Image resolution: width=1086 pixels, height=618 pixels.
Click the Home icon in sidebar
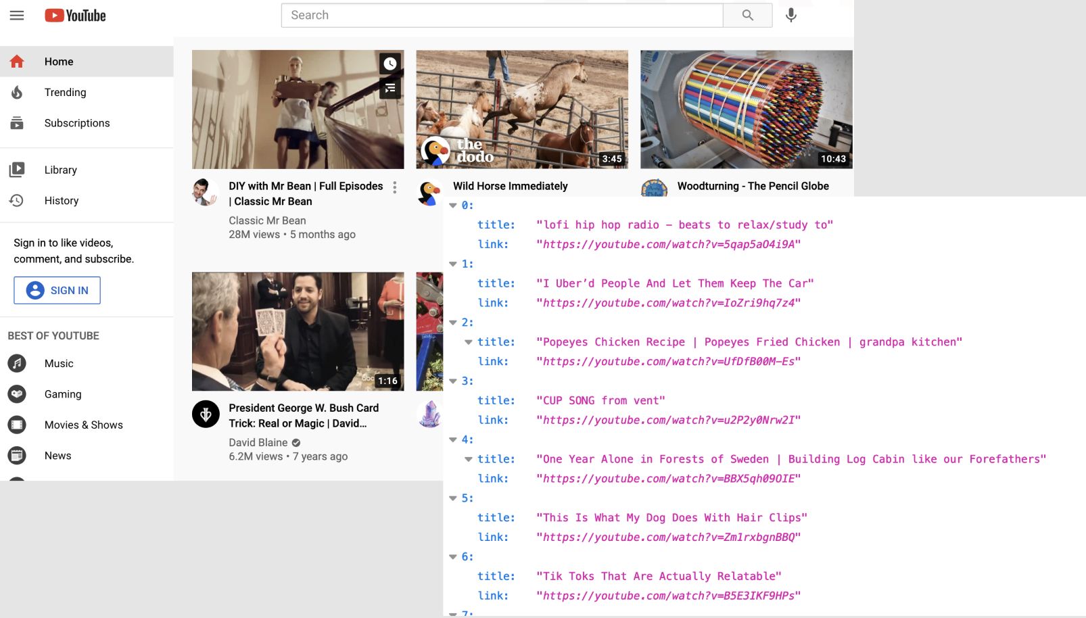click(x=17, y=62)
